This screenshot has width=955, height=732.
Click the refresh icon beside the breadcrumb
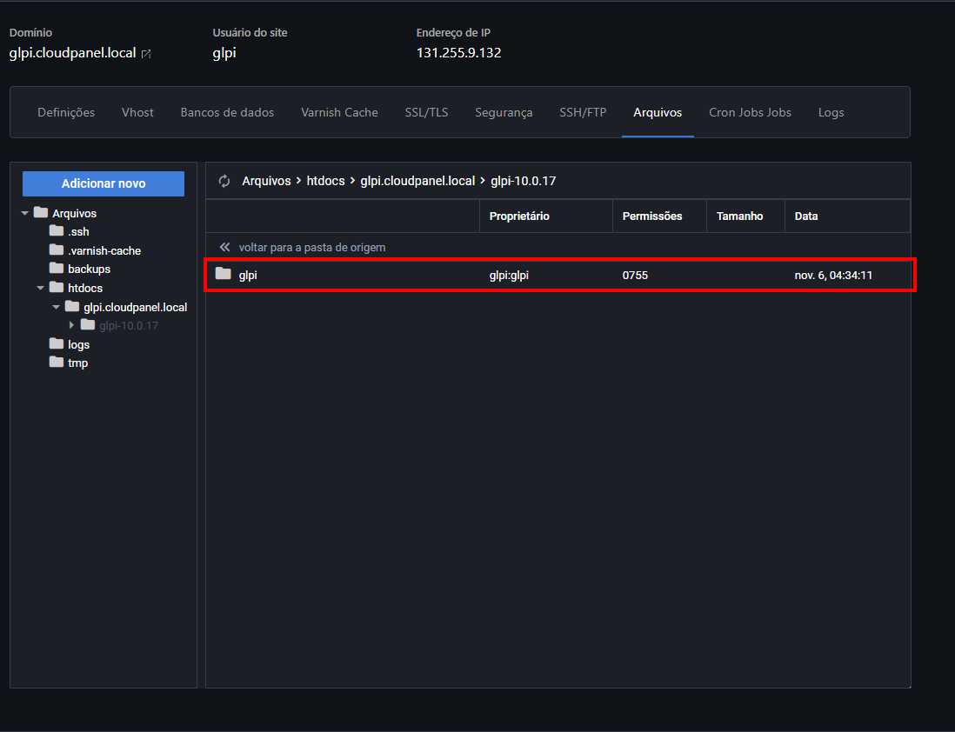[224, 181]
